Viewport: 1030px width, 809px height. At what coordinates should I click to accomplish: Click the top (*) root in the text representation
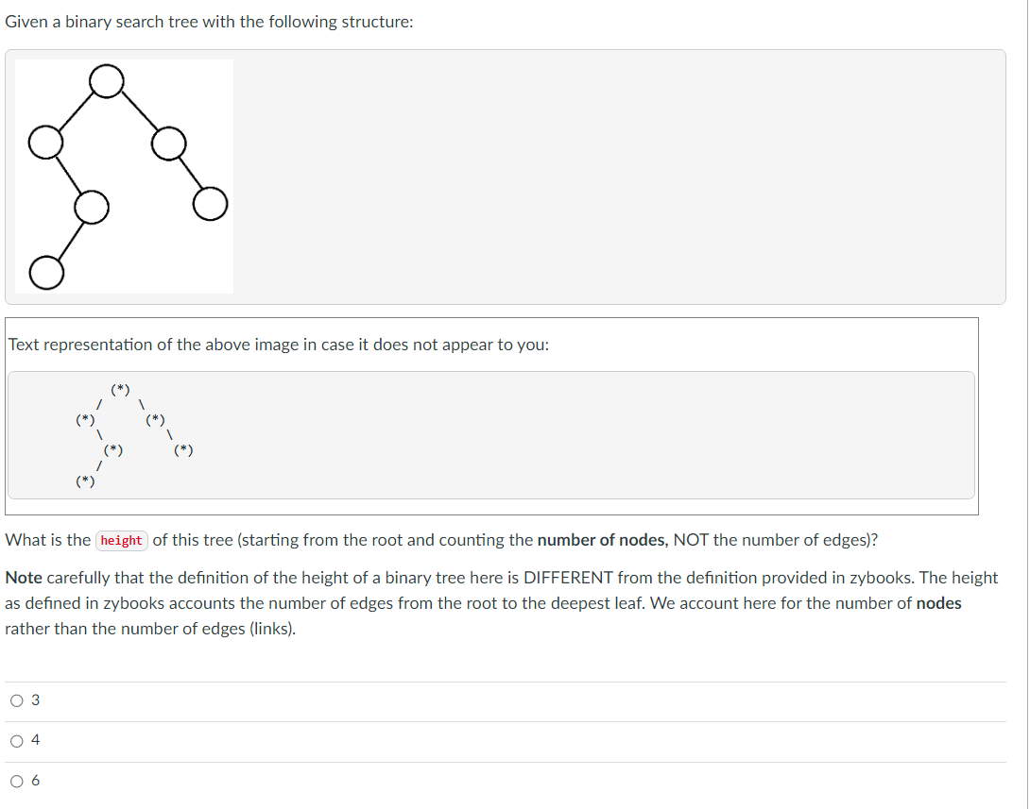pos(120,389)
